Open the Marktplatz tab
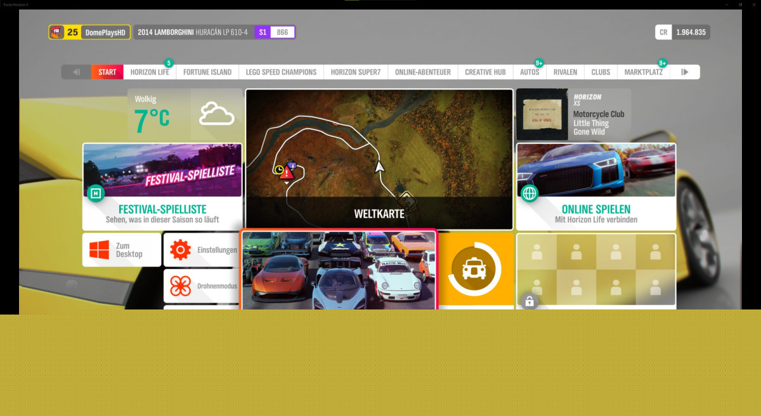The width and height of the screenshot is (761, 416). point(643,72)
